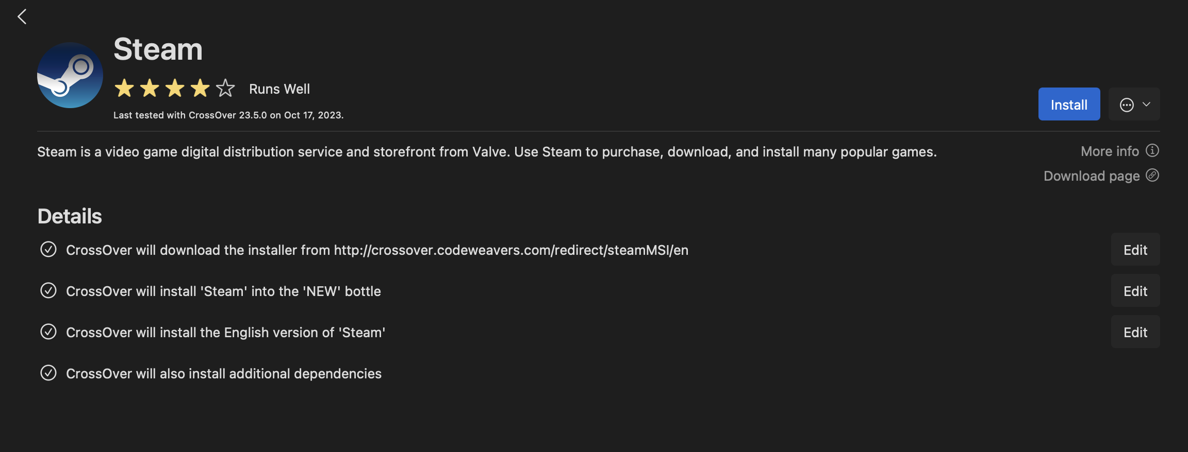The height and width of the screenshot is (452, 1188).
Task: Click the fifth empty rating star
Action: 225,89
